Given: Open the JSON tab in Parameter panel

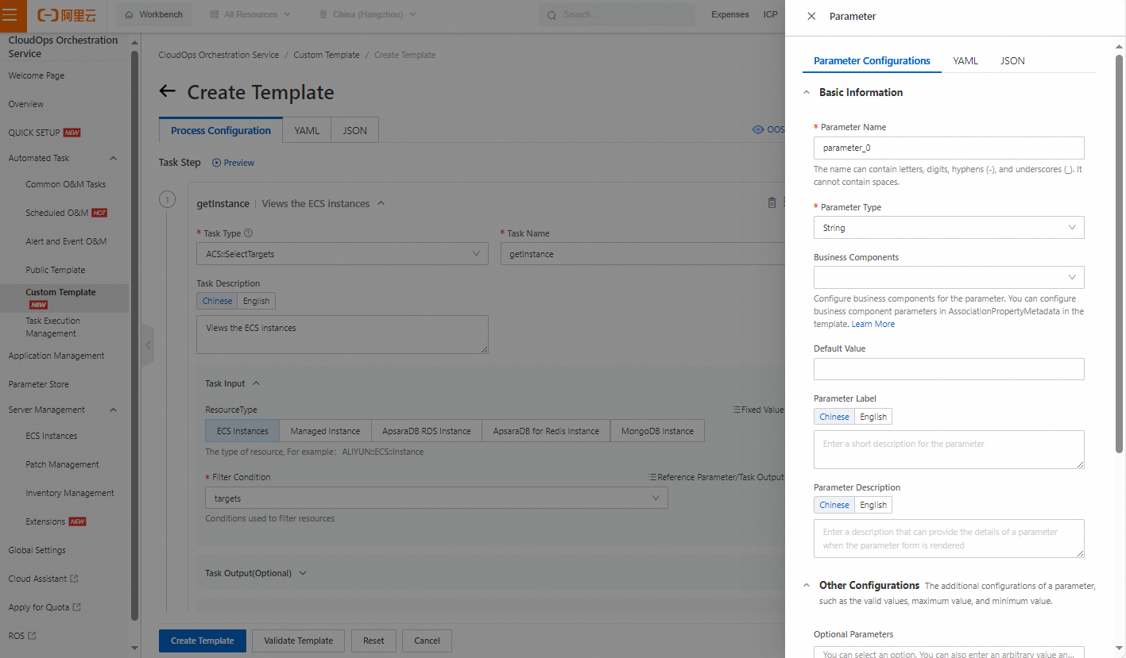Looking at the screenshot, I should [x=1012, y=60].
